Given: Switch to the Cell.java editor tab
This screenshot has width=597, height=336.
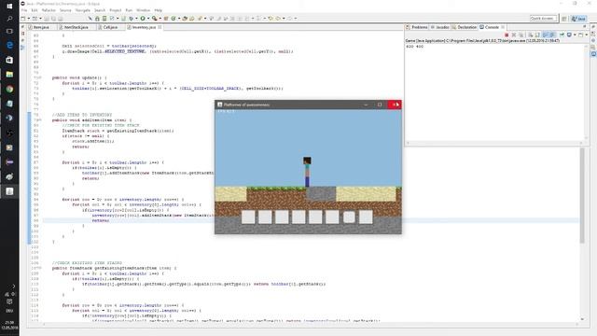Looking at the screenshot, I should coord(110,27).
